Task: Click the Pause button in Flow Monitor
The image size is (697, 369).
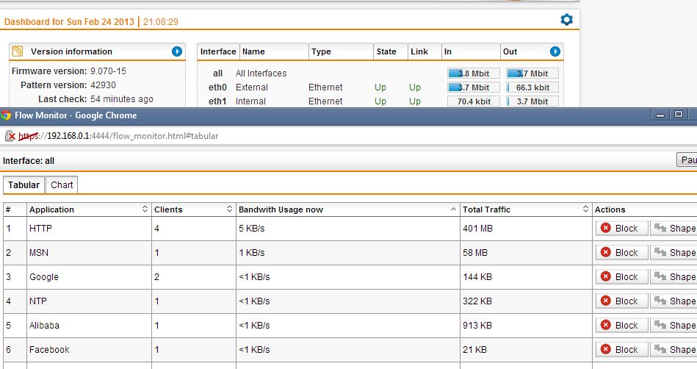Action: [687, 160]
